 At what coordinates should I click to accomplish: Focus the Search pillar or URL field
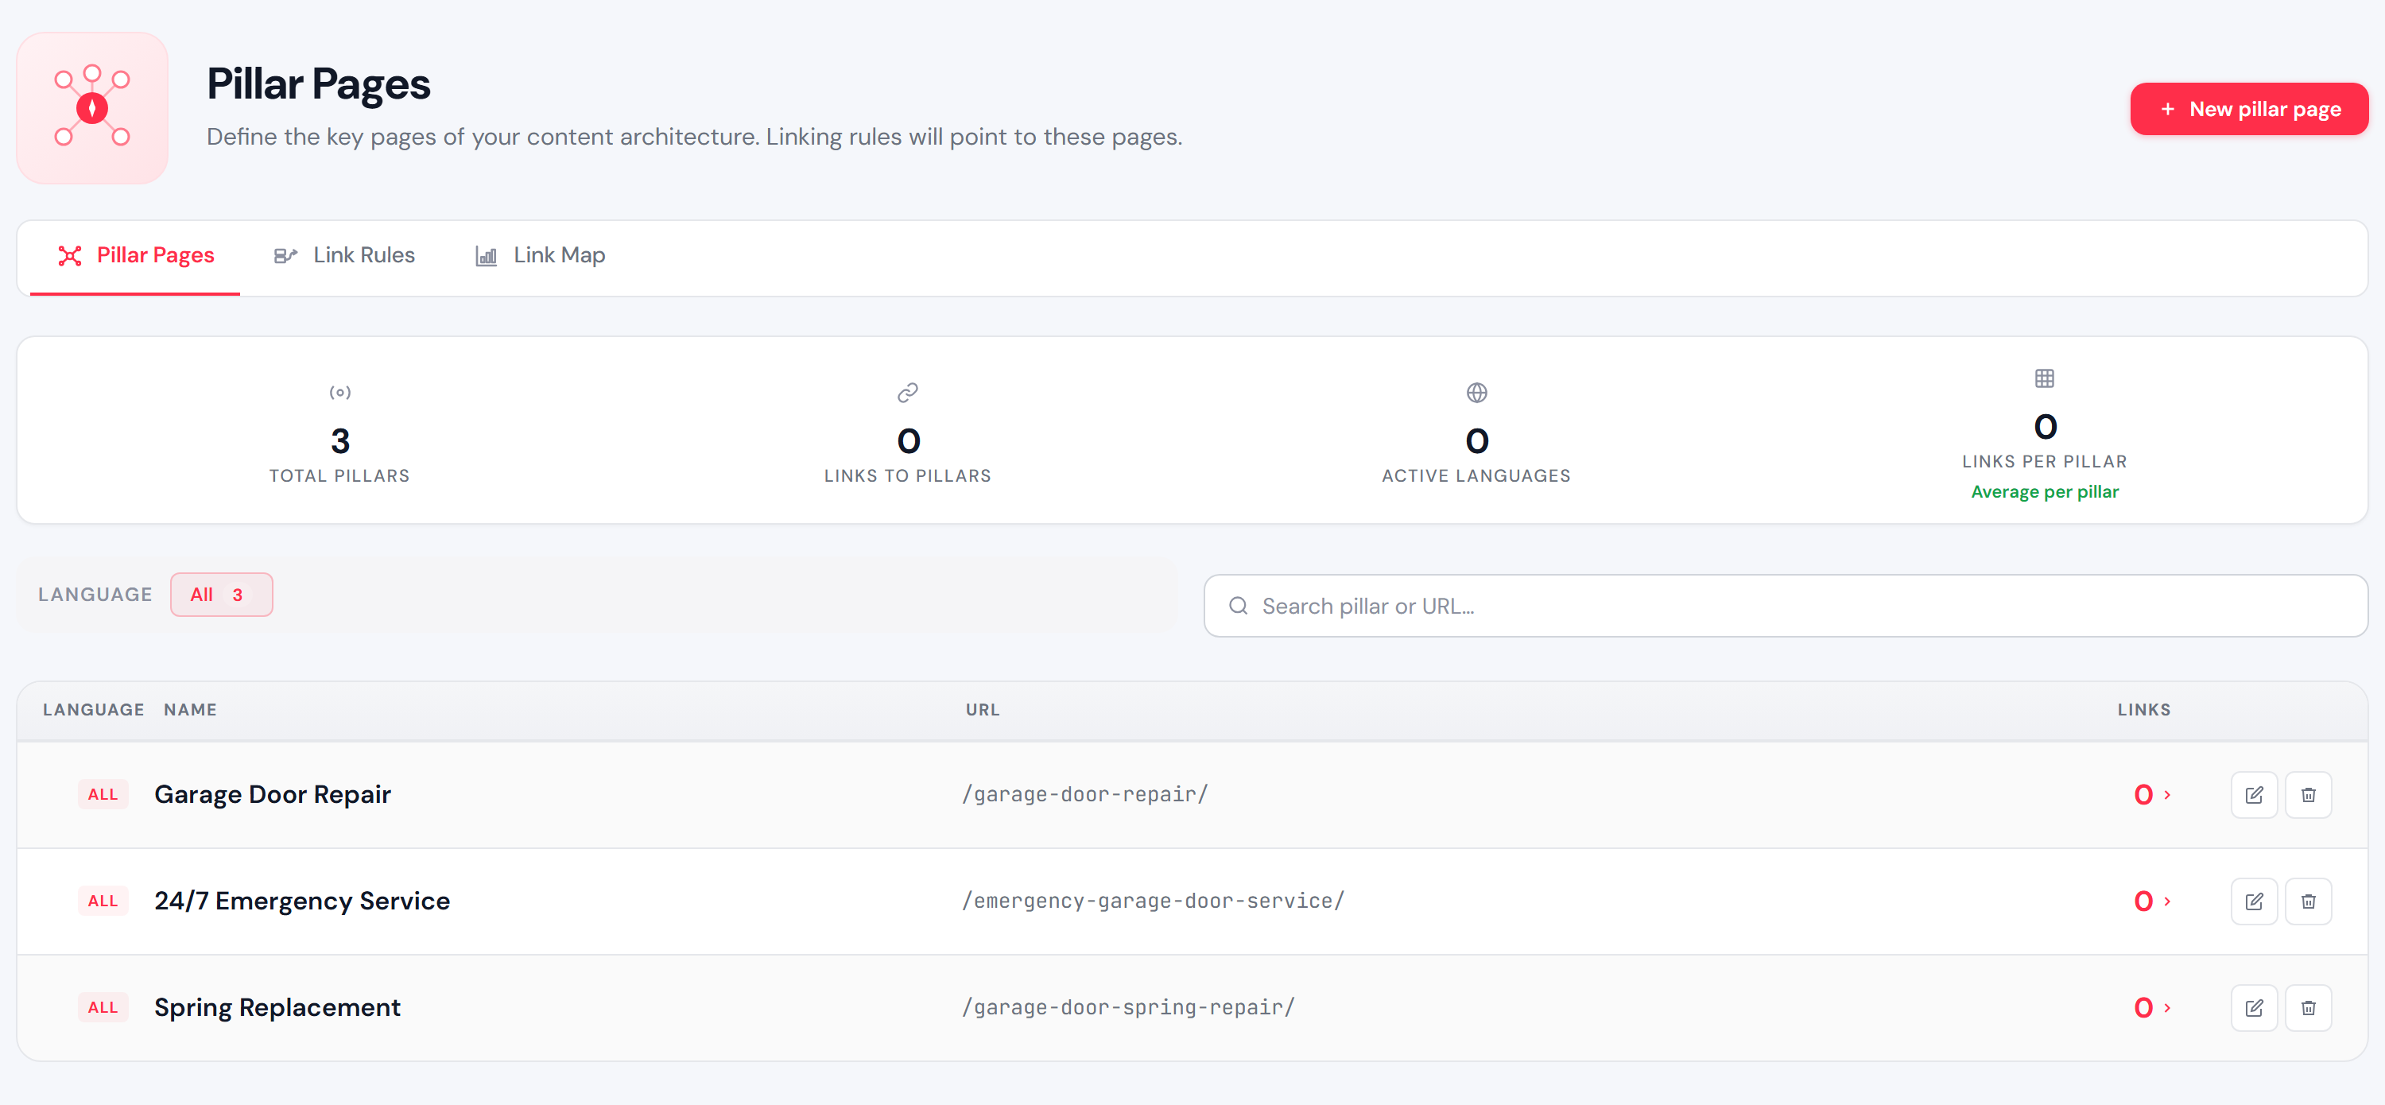tap(1785, 607)
